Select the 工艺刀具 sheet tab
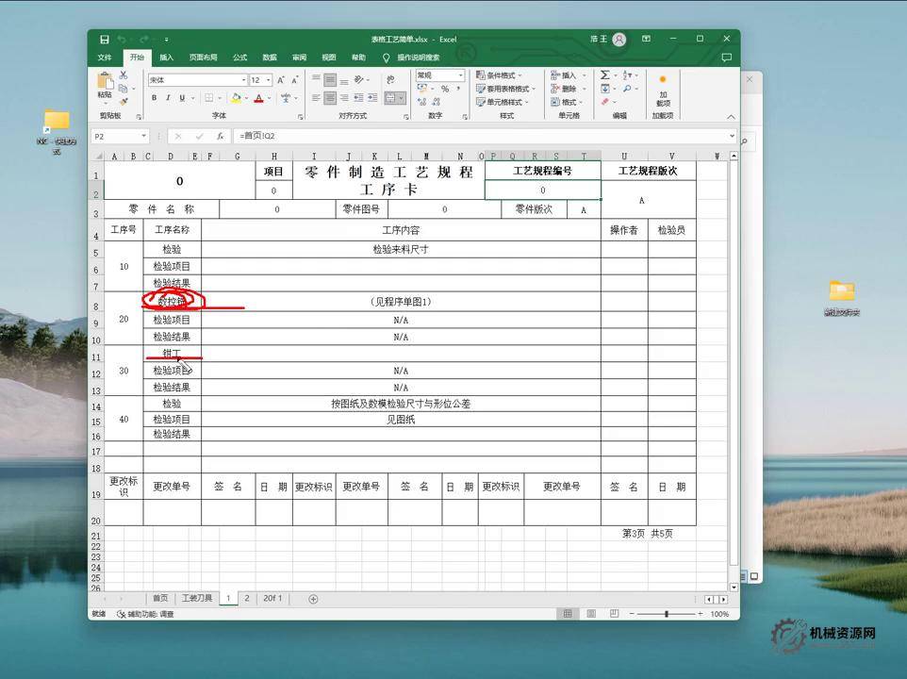907x679 pixels. coord(198,598)
